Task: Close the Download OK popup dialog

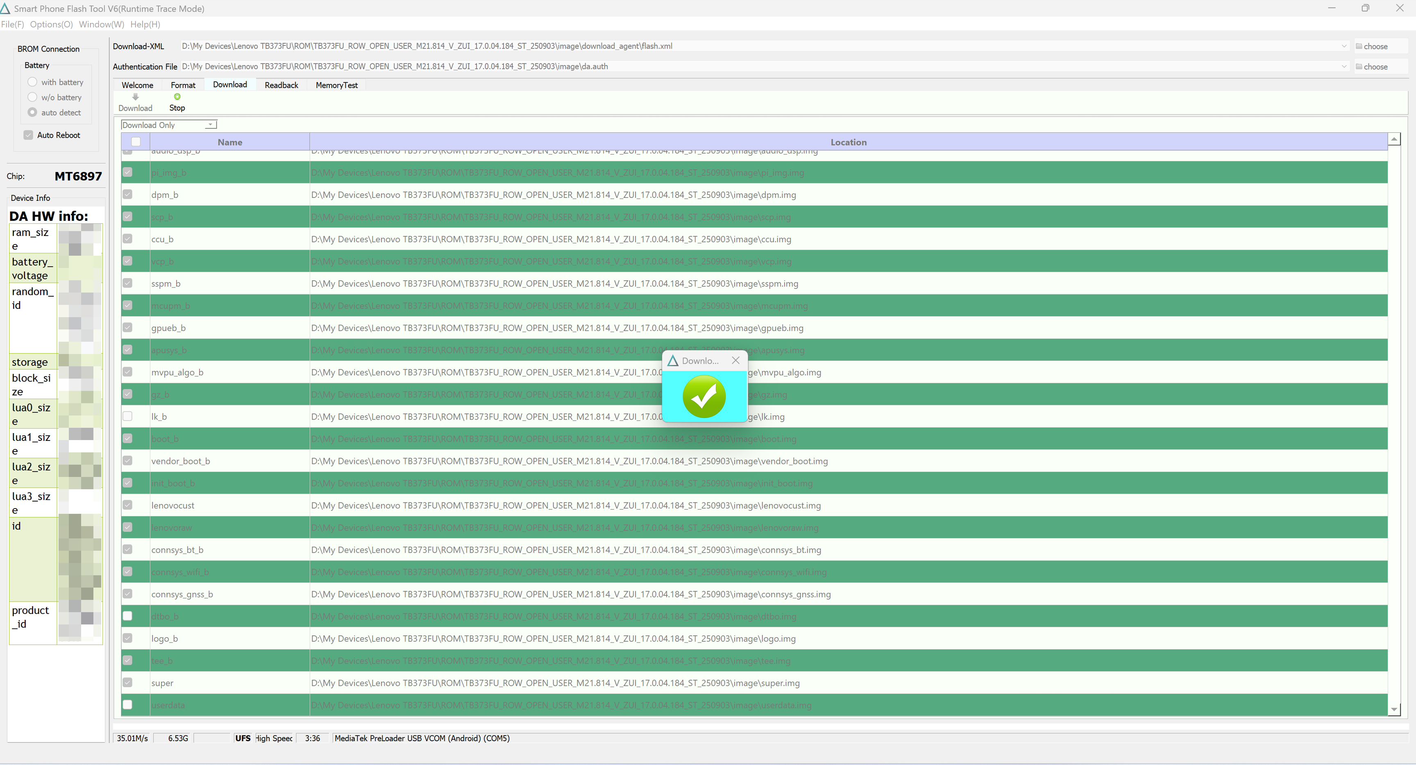Action: pyautogui.click(x=735, y=361)
